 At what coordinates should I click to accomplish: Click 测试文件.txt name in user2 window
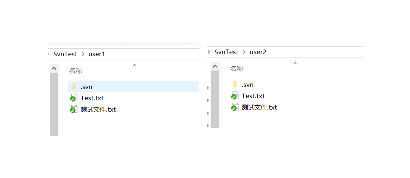tap(259, 107)
